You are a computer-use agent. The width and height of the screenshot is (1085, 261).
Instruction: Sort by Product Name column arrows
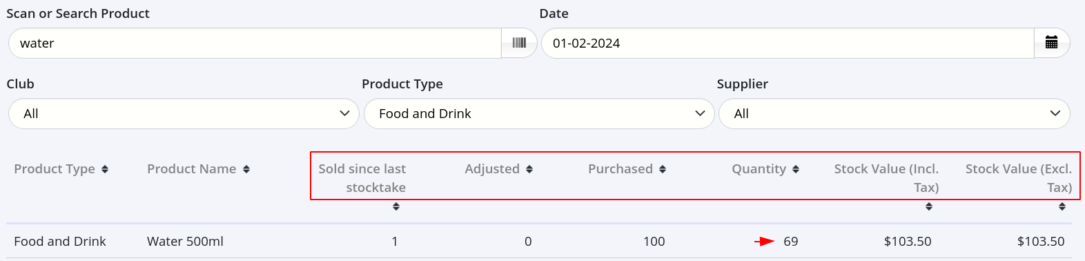tap(246, 169)
